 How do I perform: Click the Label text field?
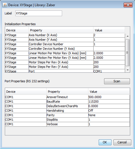point(39,13)
